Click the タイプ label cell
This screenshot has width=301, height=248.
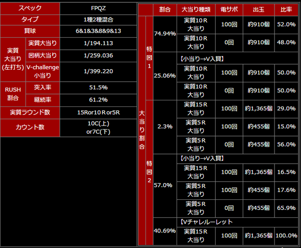tap(30, 20)
